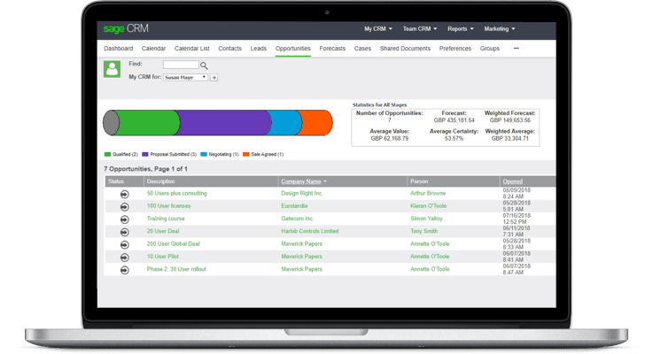This screenshot has width=653, height=354.
Task: Open the overflow ellipsis after Groups tab
Action: (x=516, y=49)
